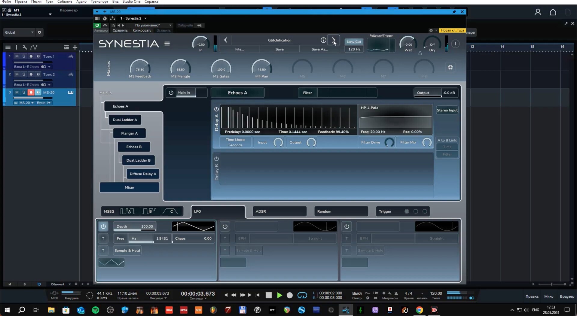Switch to LFO tab
The height and width of the screenshot is (316, 577).
[x=218, y=211]
